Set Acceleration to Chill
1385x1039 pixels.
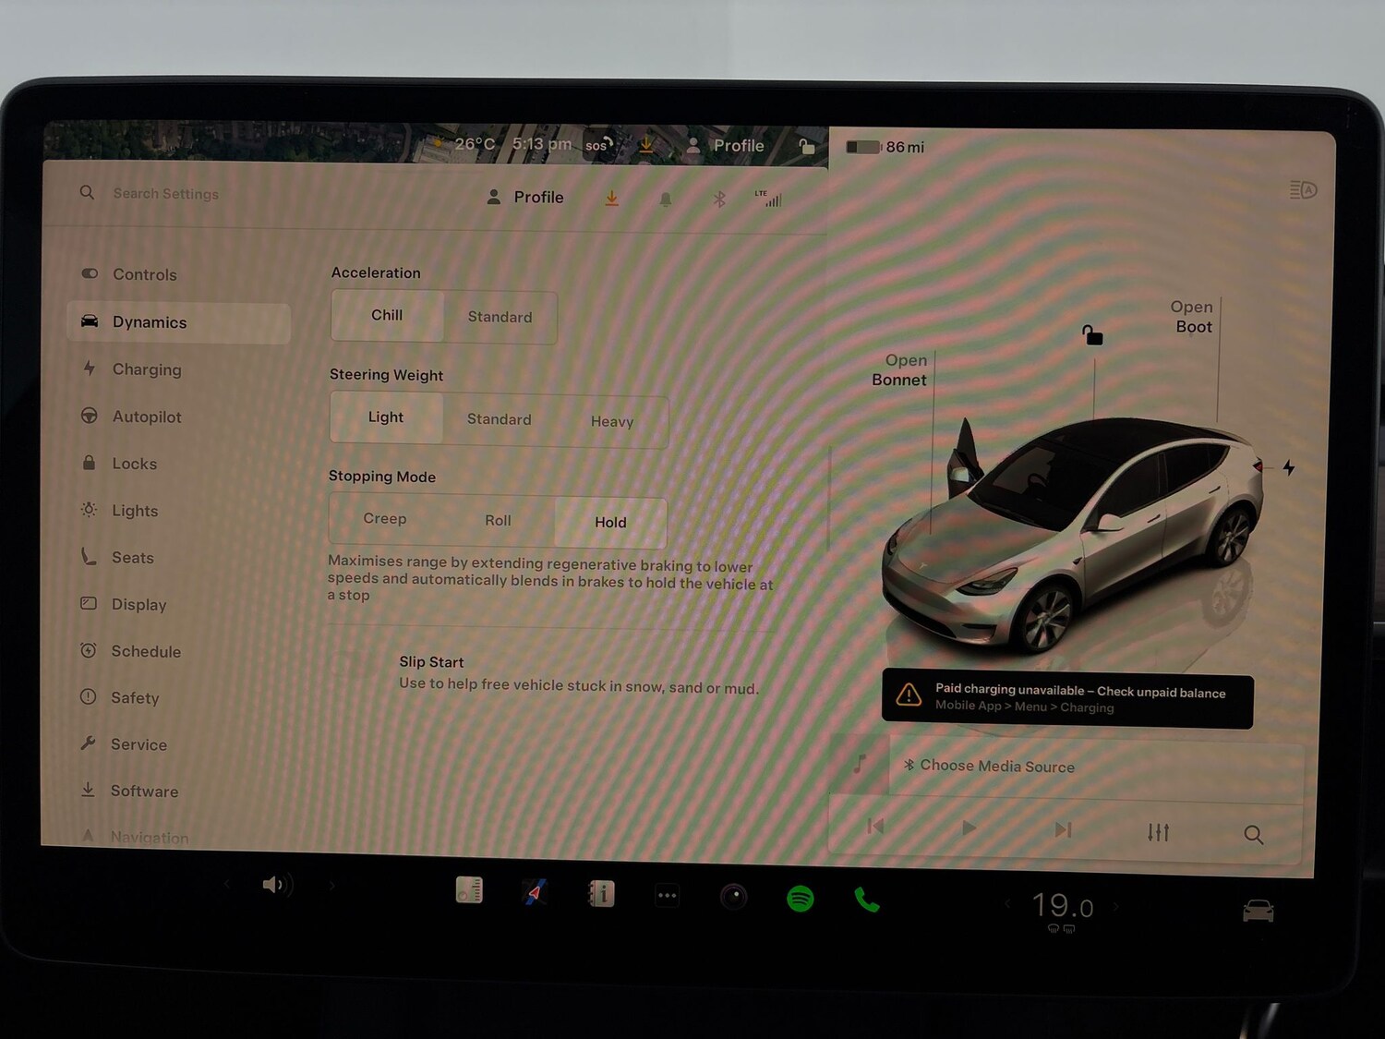(x=387, y=316)
